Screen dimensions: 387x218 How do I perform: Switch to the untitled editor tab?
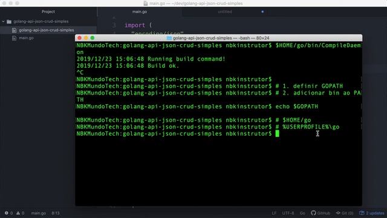pos(224,12)
